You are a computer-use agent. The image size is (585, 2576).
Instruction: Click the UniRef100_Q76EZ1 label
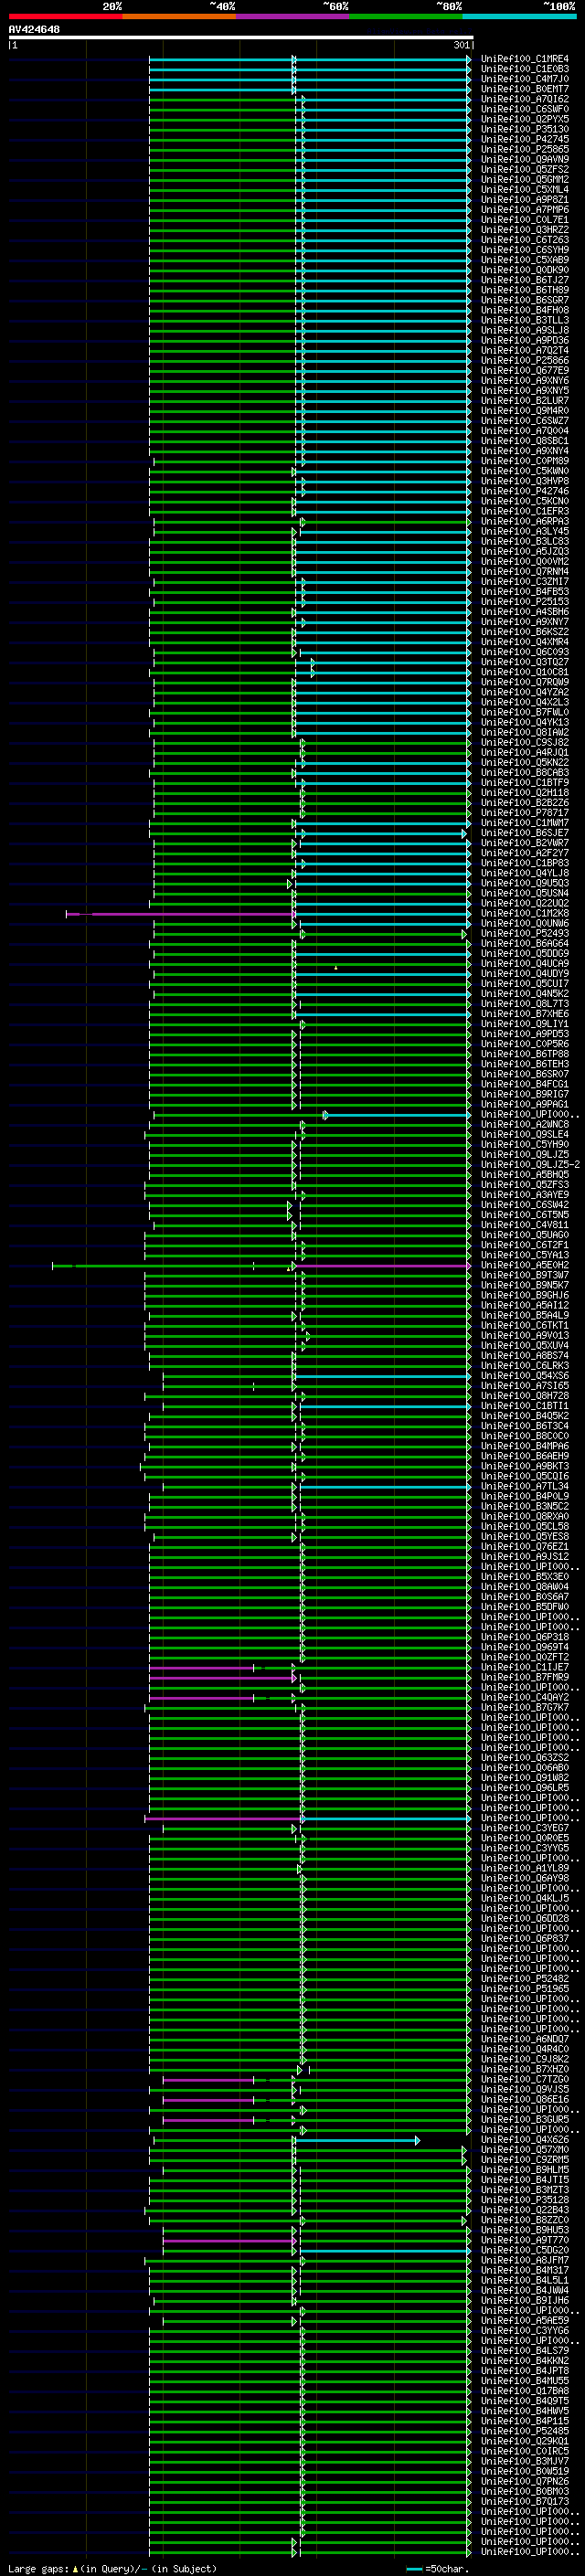525,1546
